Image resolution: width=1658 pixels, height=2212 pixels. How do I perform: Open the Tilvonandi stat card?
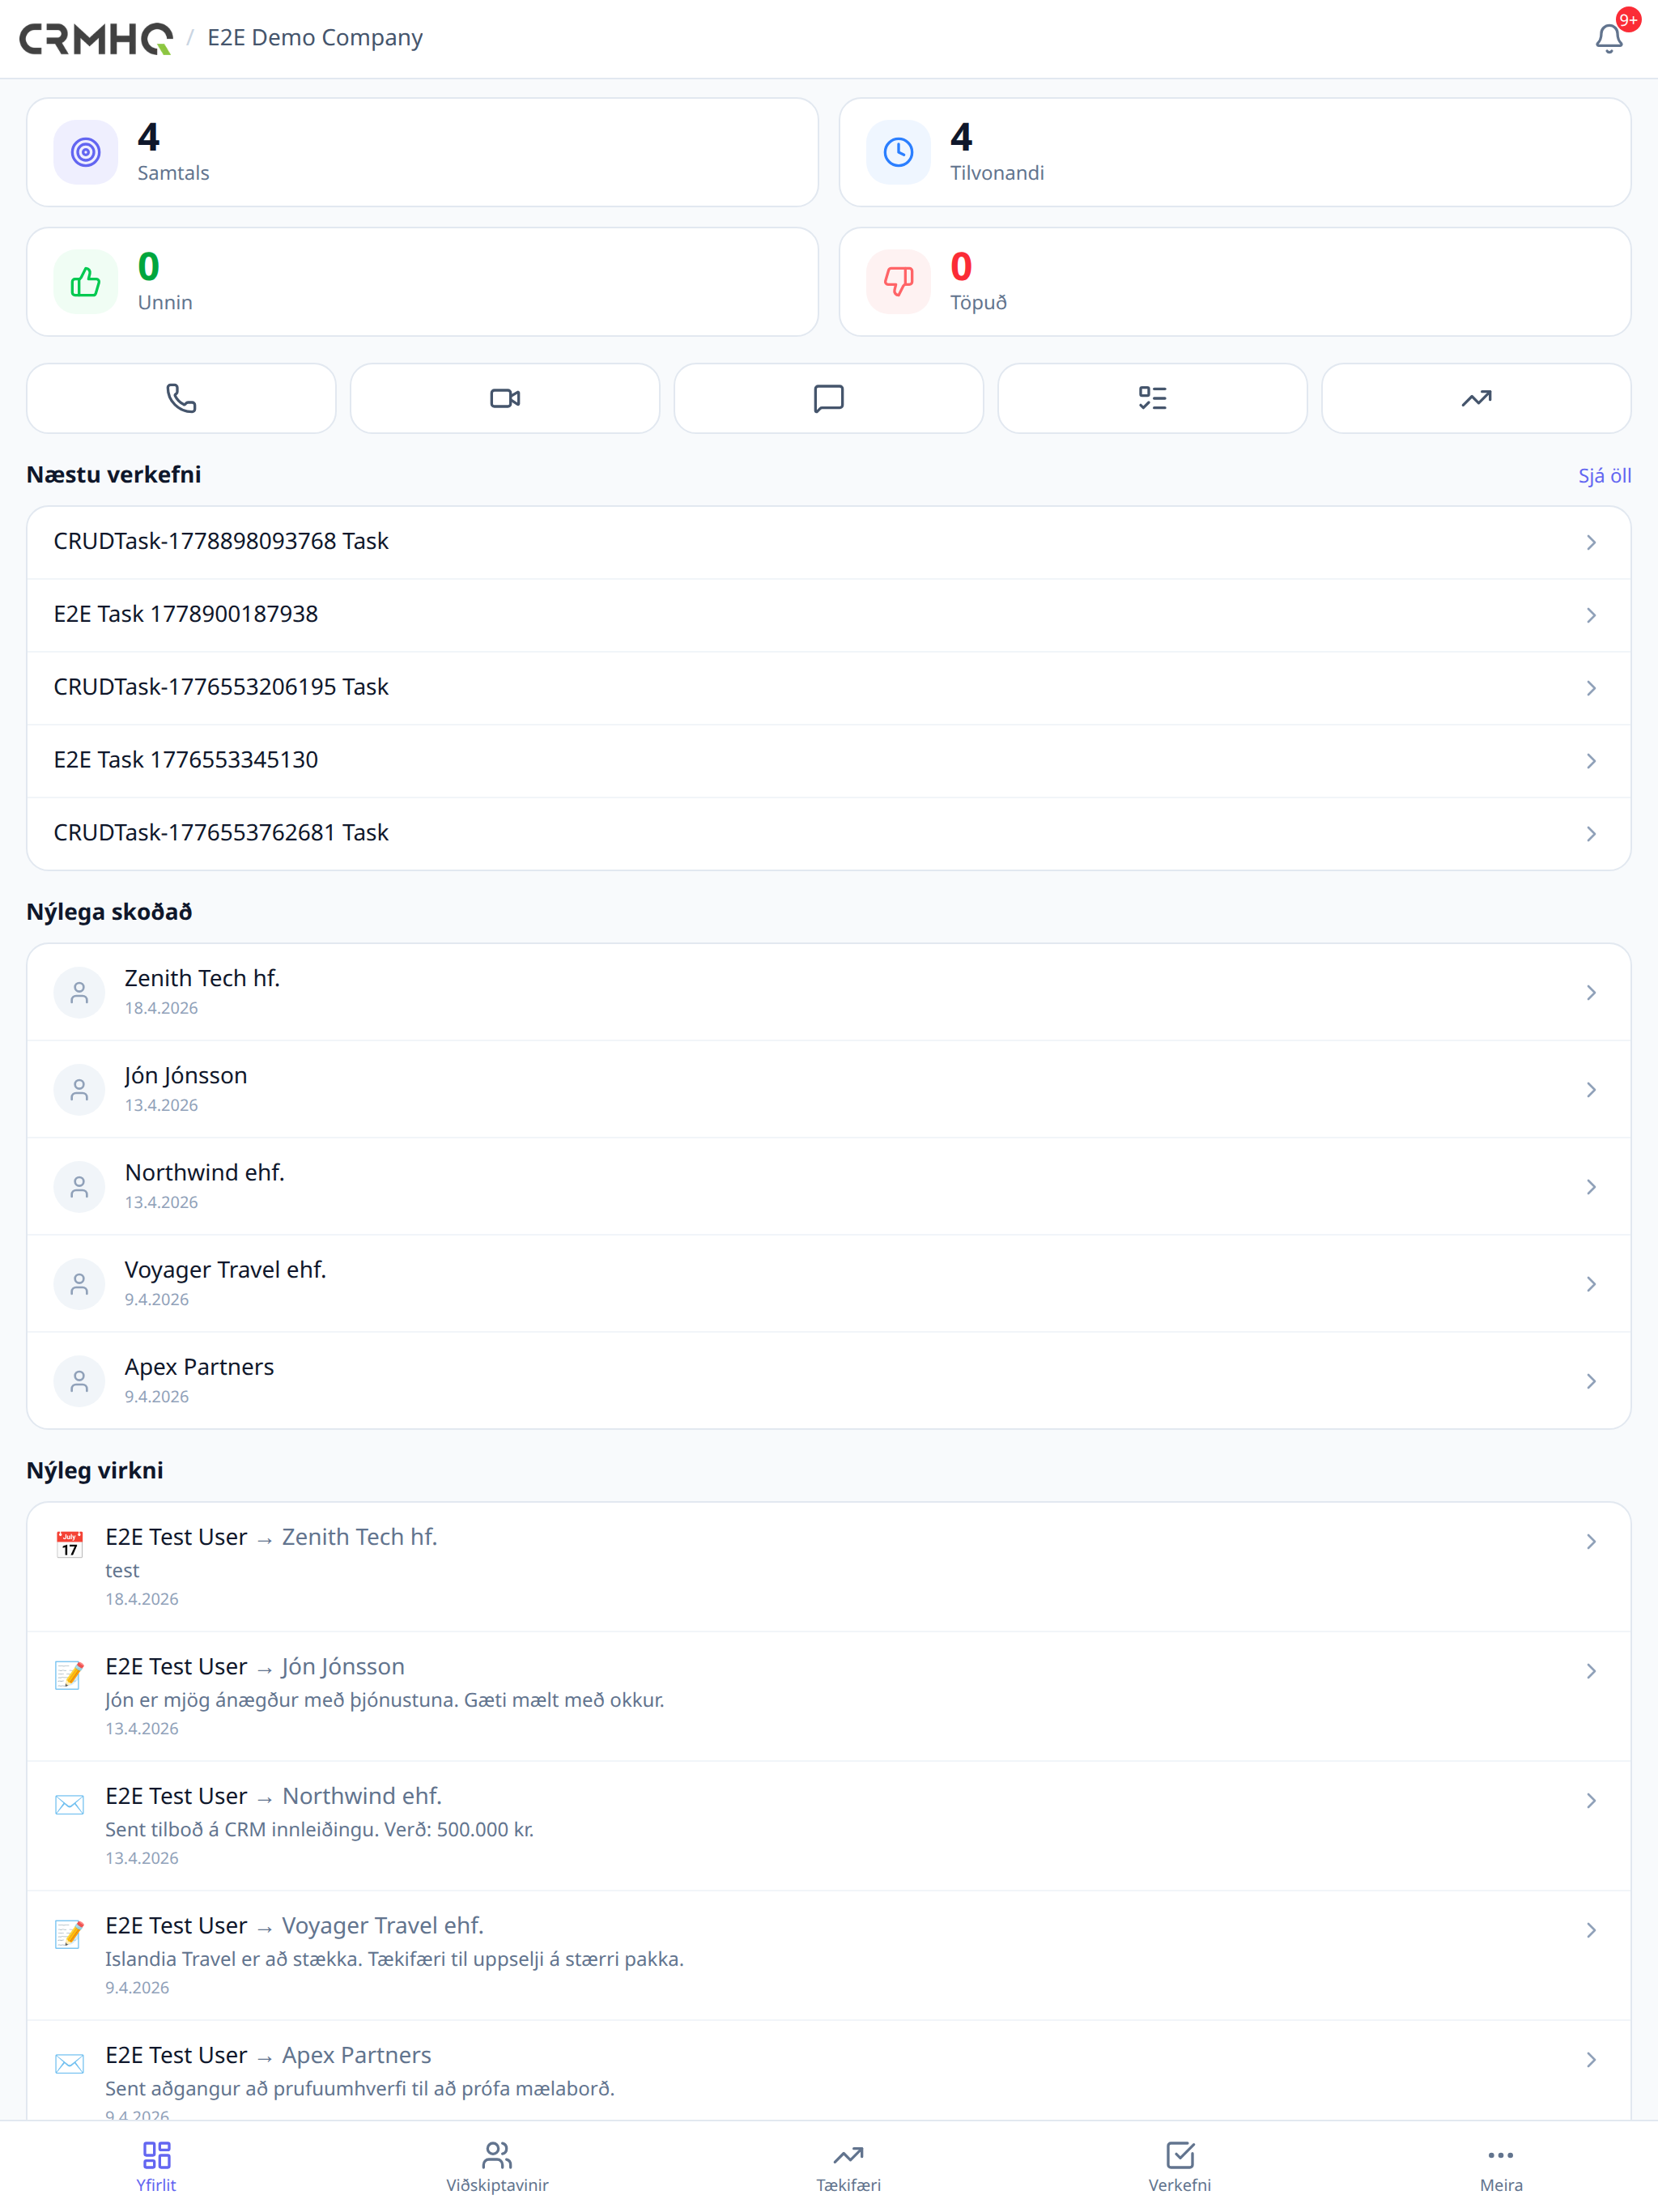coord(1235,152)
